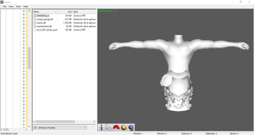The height and width of the screenshot is (135, 254).
Task: Select the noegl_opengl.dll file
Action: click(x=45, y=19)
